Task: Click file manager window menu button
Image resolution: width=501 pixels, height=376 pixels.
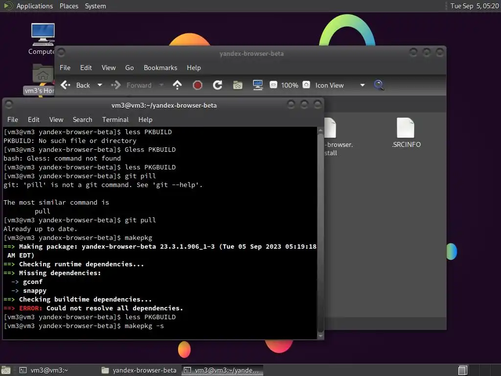Action: 61,52
